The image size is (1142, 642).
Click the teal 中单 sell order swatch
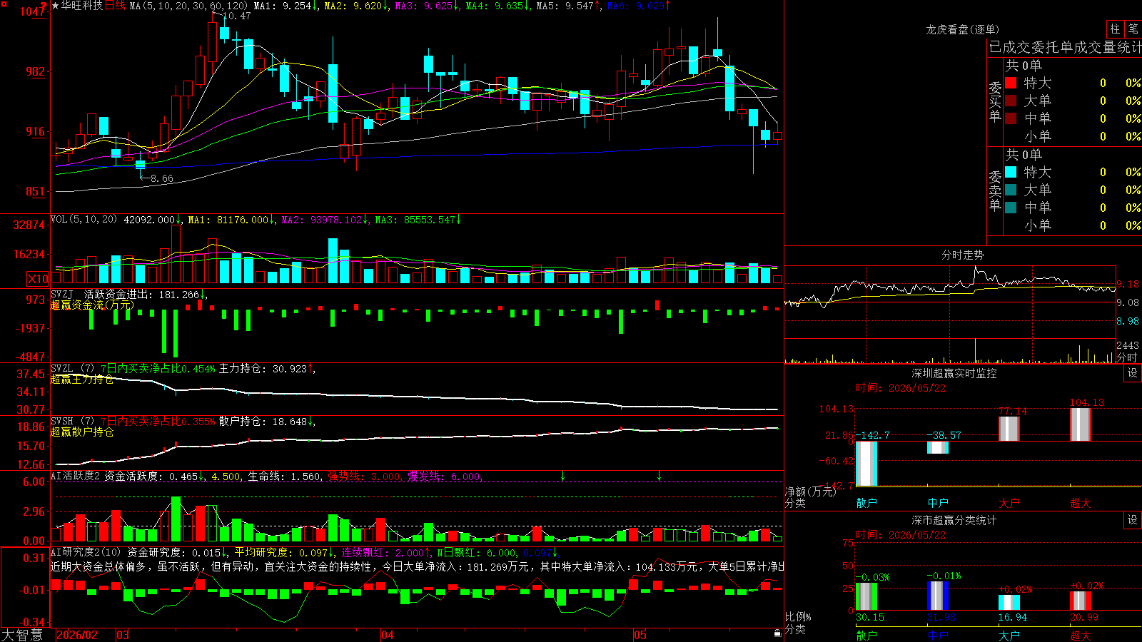click(x=1011, y=208)
